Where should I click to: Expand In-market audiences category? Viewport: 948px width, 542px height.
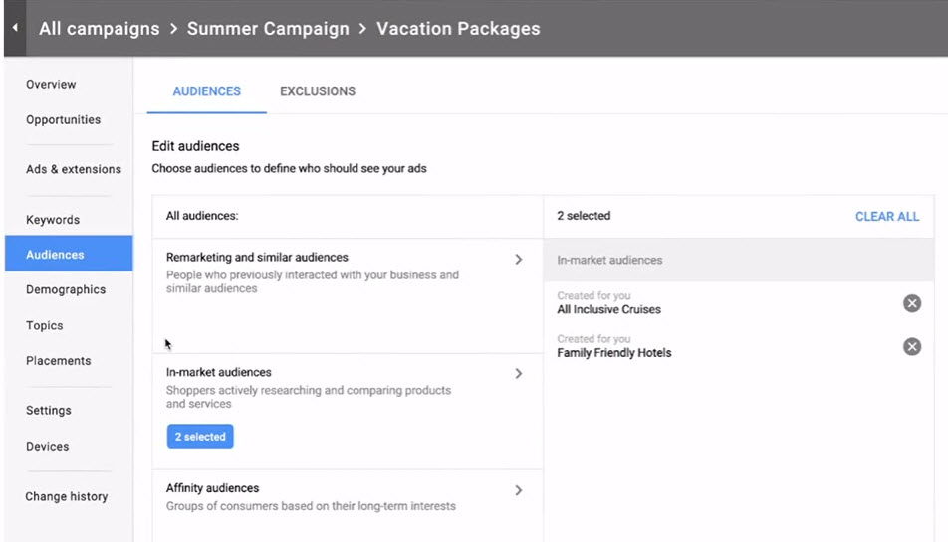[518, 373]
